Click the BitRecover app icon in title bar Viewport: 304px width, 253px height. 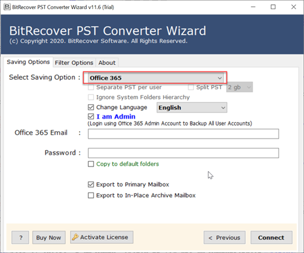click(7, 7)
